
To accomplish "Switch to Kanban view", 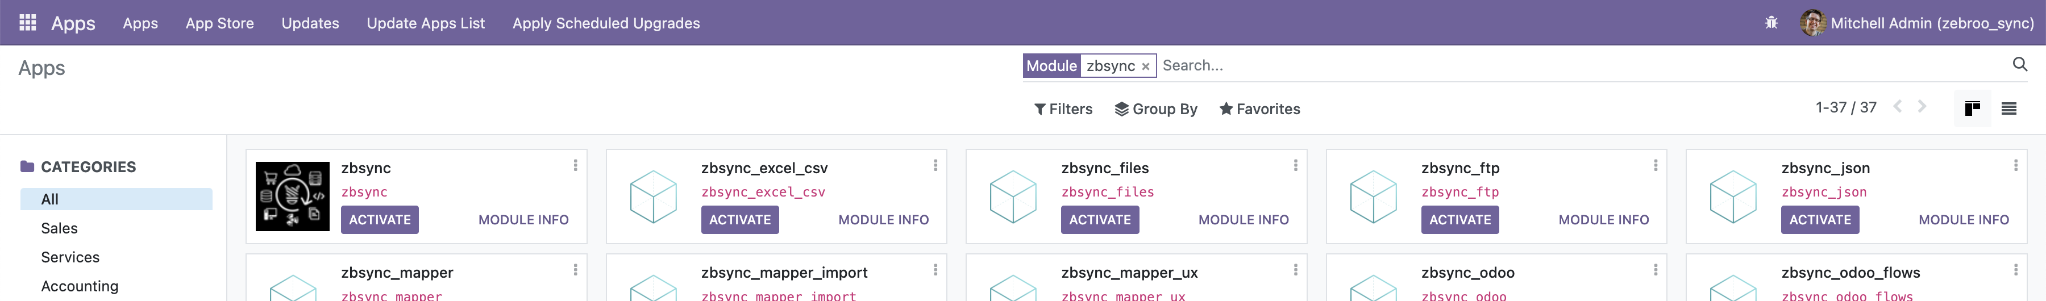I will [1972, 109].
